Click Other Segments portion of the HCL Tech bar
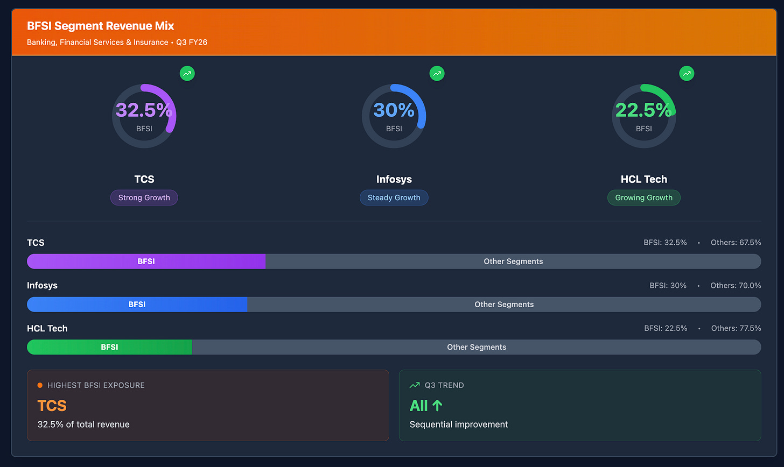The height and width of the screenshot is (467, 784). pyautogui.click(x=477, y=347)
